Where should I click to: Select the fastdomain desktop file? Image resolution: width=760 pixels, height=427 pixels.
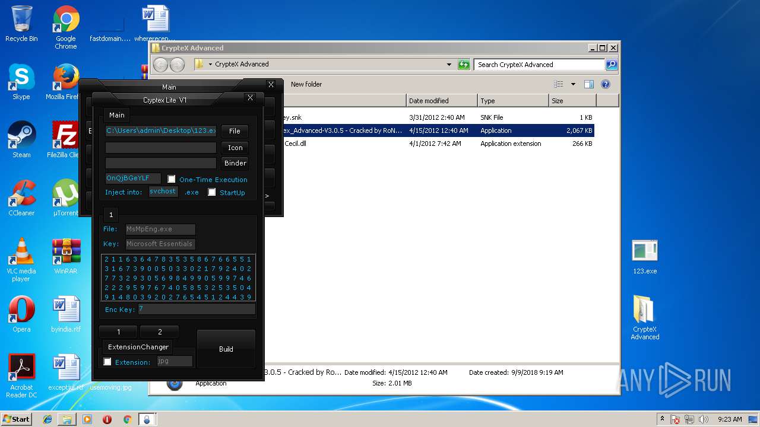point(110,24)
